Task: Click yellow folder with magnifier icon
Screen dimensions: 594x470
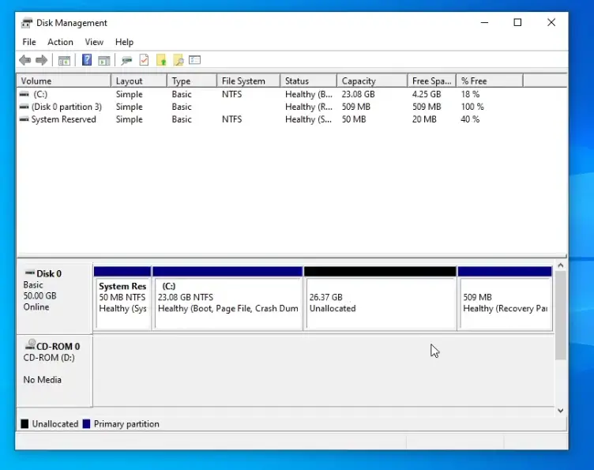Action: pyautogui.click(x=178, y=60)
